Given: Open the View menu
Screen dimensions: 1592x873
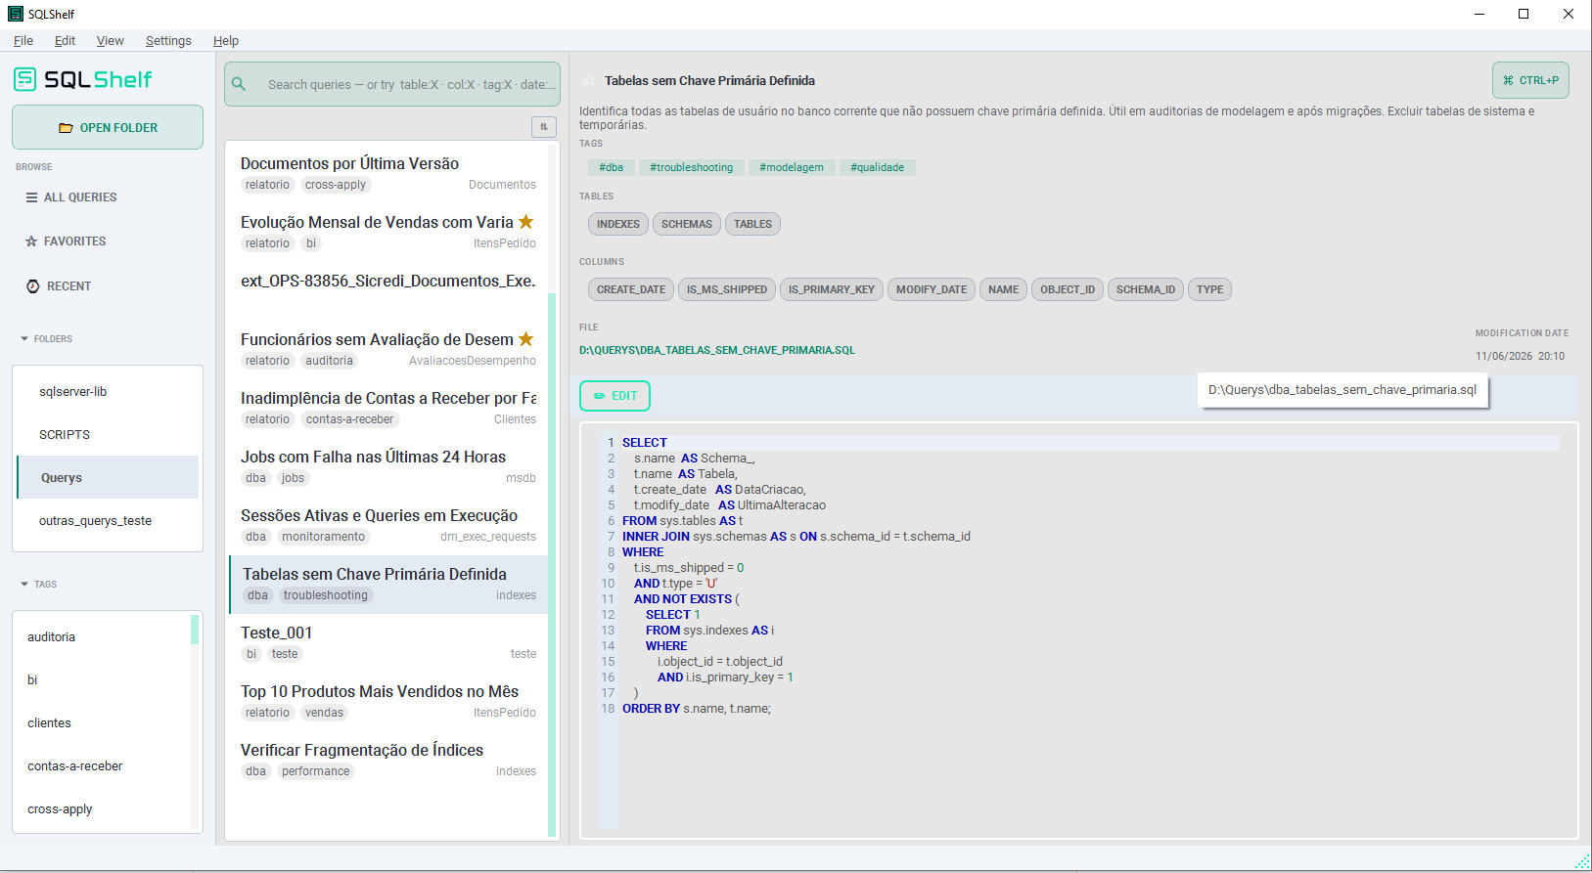Looking at the screenshot, I should click(x=110, y=40).
